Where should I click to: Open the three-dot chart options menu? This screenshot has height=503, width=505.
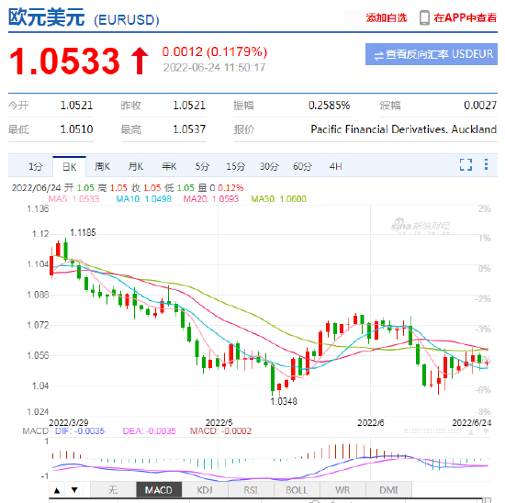pos(486,164)
